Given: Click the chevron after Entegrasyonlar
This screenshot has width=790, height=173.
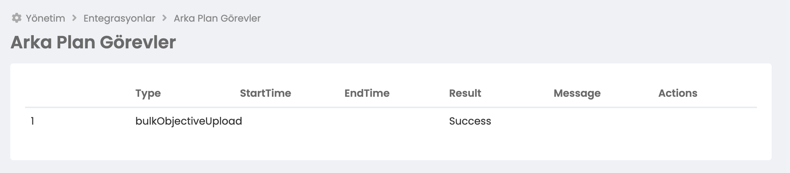Looking at the screenshot, I should point(164,18).
